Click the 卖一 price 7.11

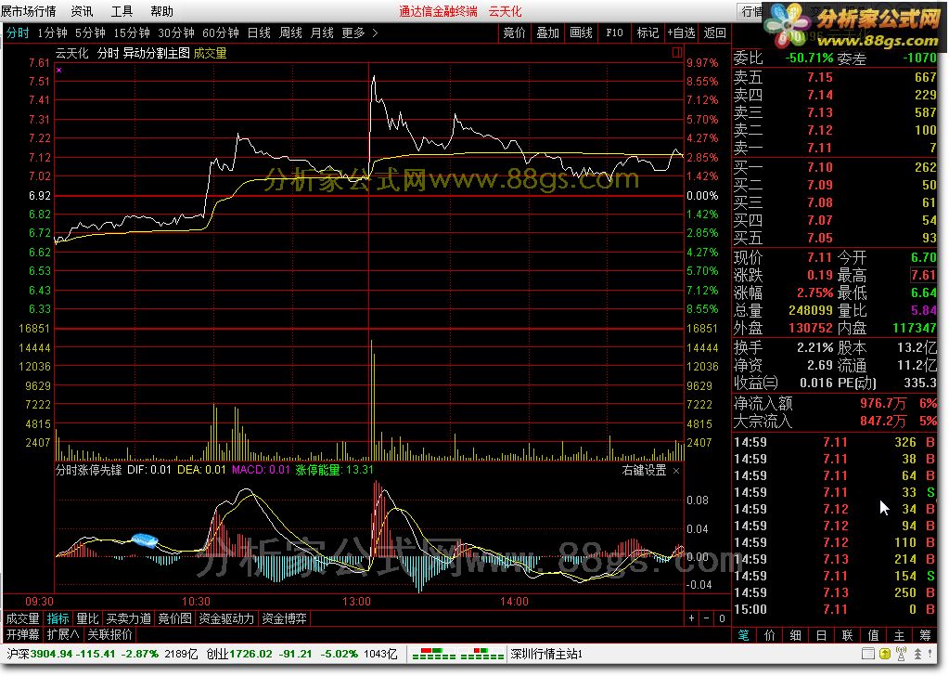point(819,148)
